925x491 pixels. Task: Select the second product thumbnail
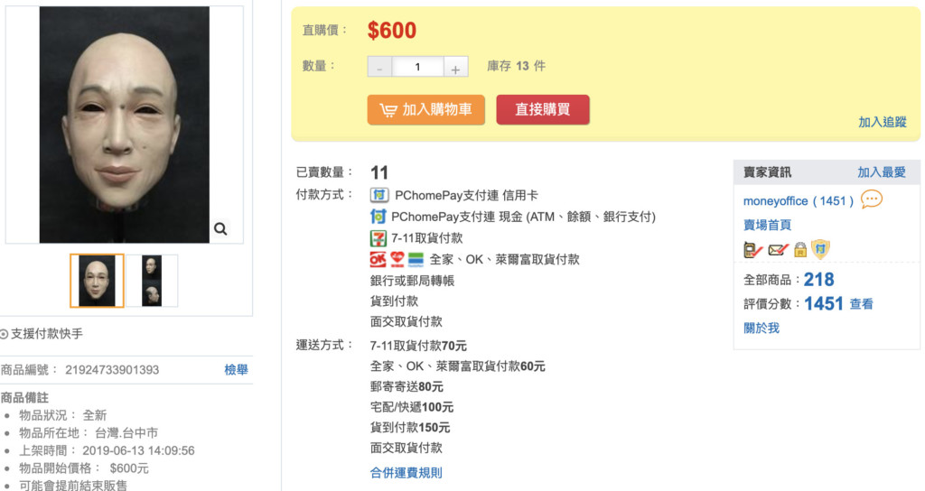[152, 281]
